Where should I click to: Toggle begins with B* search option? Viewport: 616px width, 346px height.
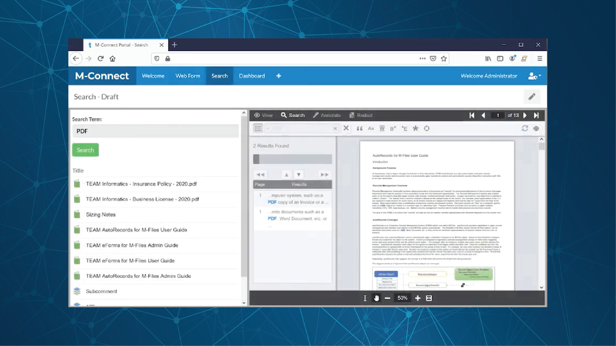[393, 129]
